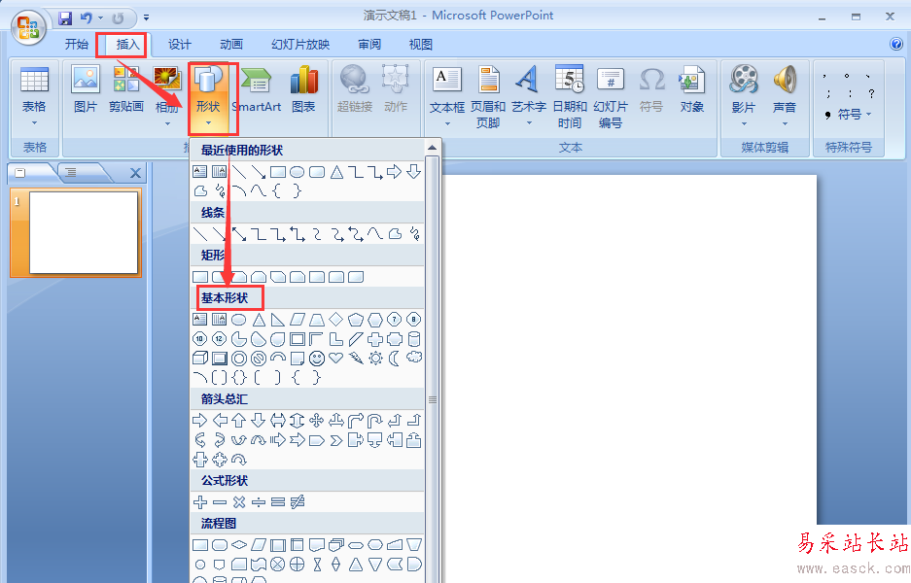Open the 表格 dropdown arrow

tap(34, 123)
